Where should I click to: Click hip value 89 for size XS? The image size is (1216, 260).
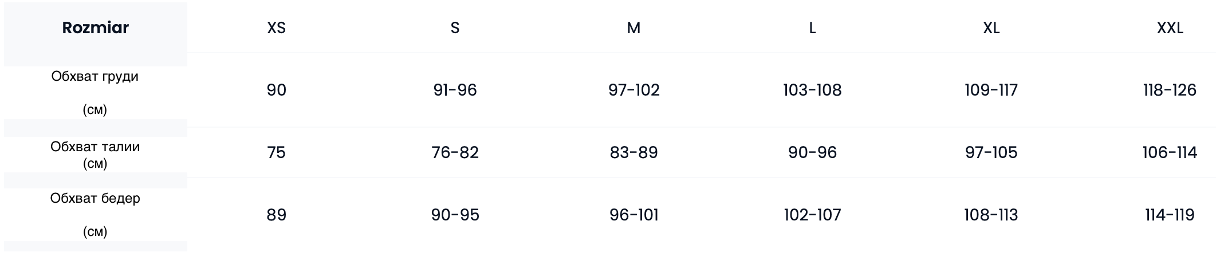[276, 215]
